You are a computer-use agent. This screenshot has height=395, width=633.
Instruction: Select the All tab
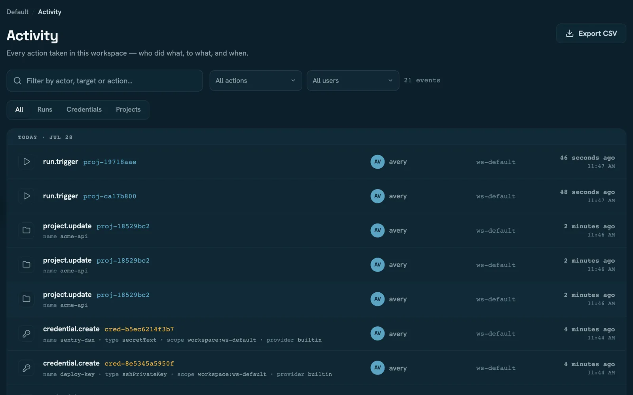(19, 109)
